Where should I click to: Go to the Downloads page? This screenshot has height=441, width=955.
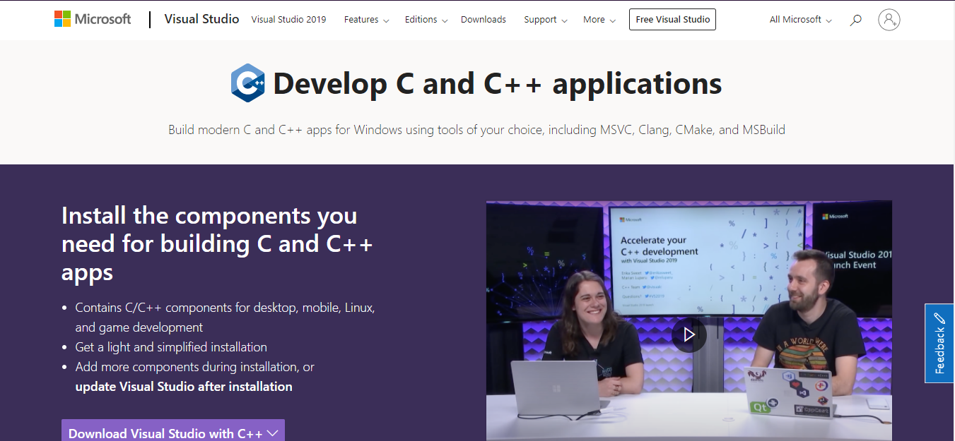coord(484,20)
